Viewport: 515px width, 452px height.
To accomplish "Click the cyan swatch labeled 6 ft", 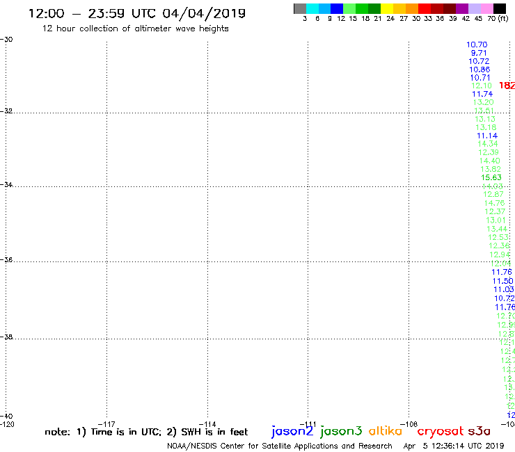I will [x=312, y=8].
